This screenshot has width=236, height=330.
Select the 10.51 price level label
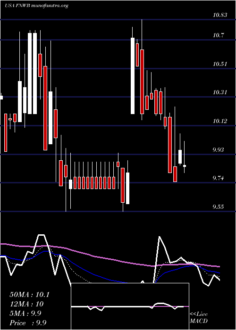click(x=220, y=64)
